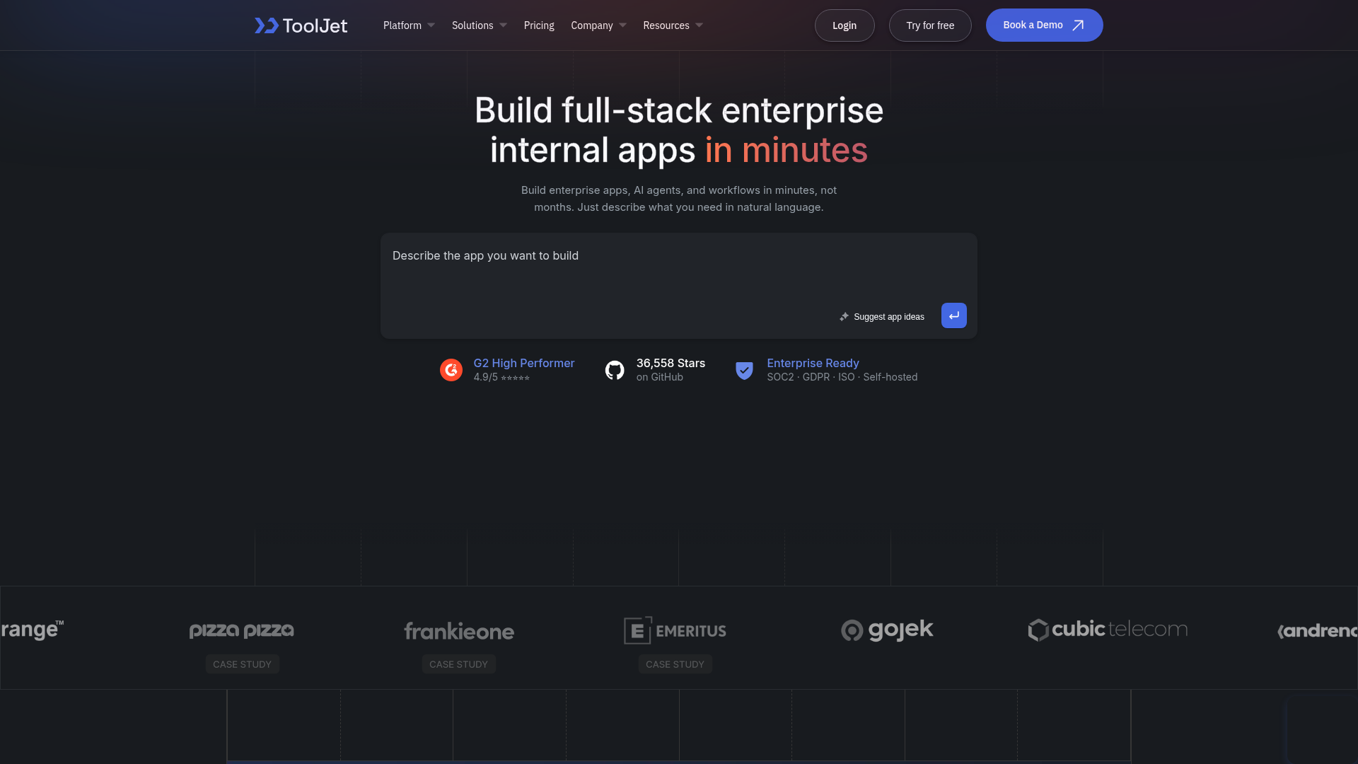Click the Gojek logo
The height and width of the screenshot is (764, 1358).
887,630
